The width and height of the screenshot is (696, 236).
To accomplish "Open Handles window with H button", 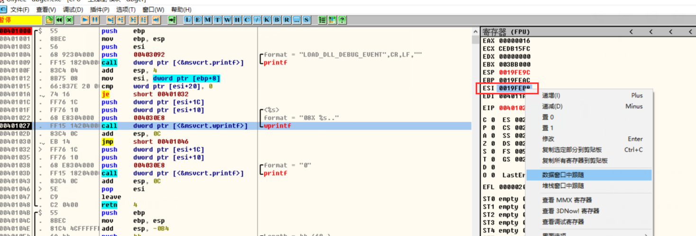I will coord(237,20).
